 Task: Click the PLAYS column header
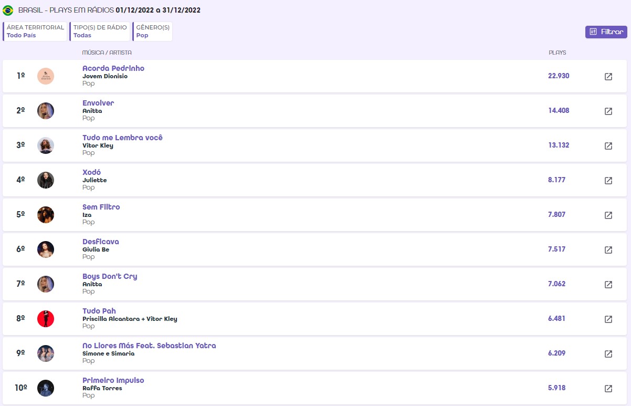point(557,53)
